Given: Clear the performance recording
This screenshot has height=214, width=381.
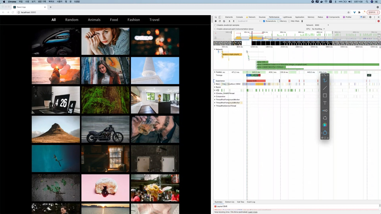Looking at the screenshot, I should [x=224, y=21].
